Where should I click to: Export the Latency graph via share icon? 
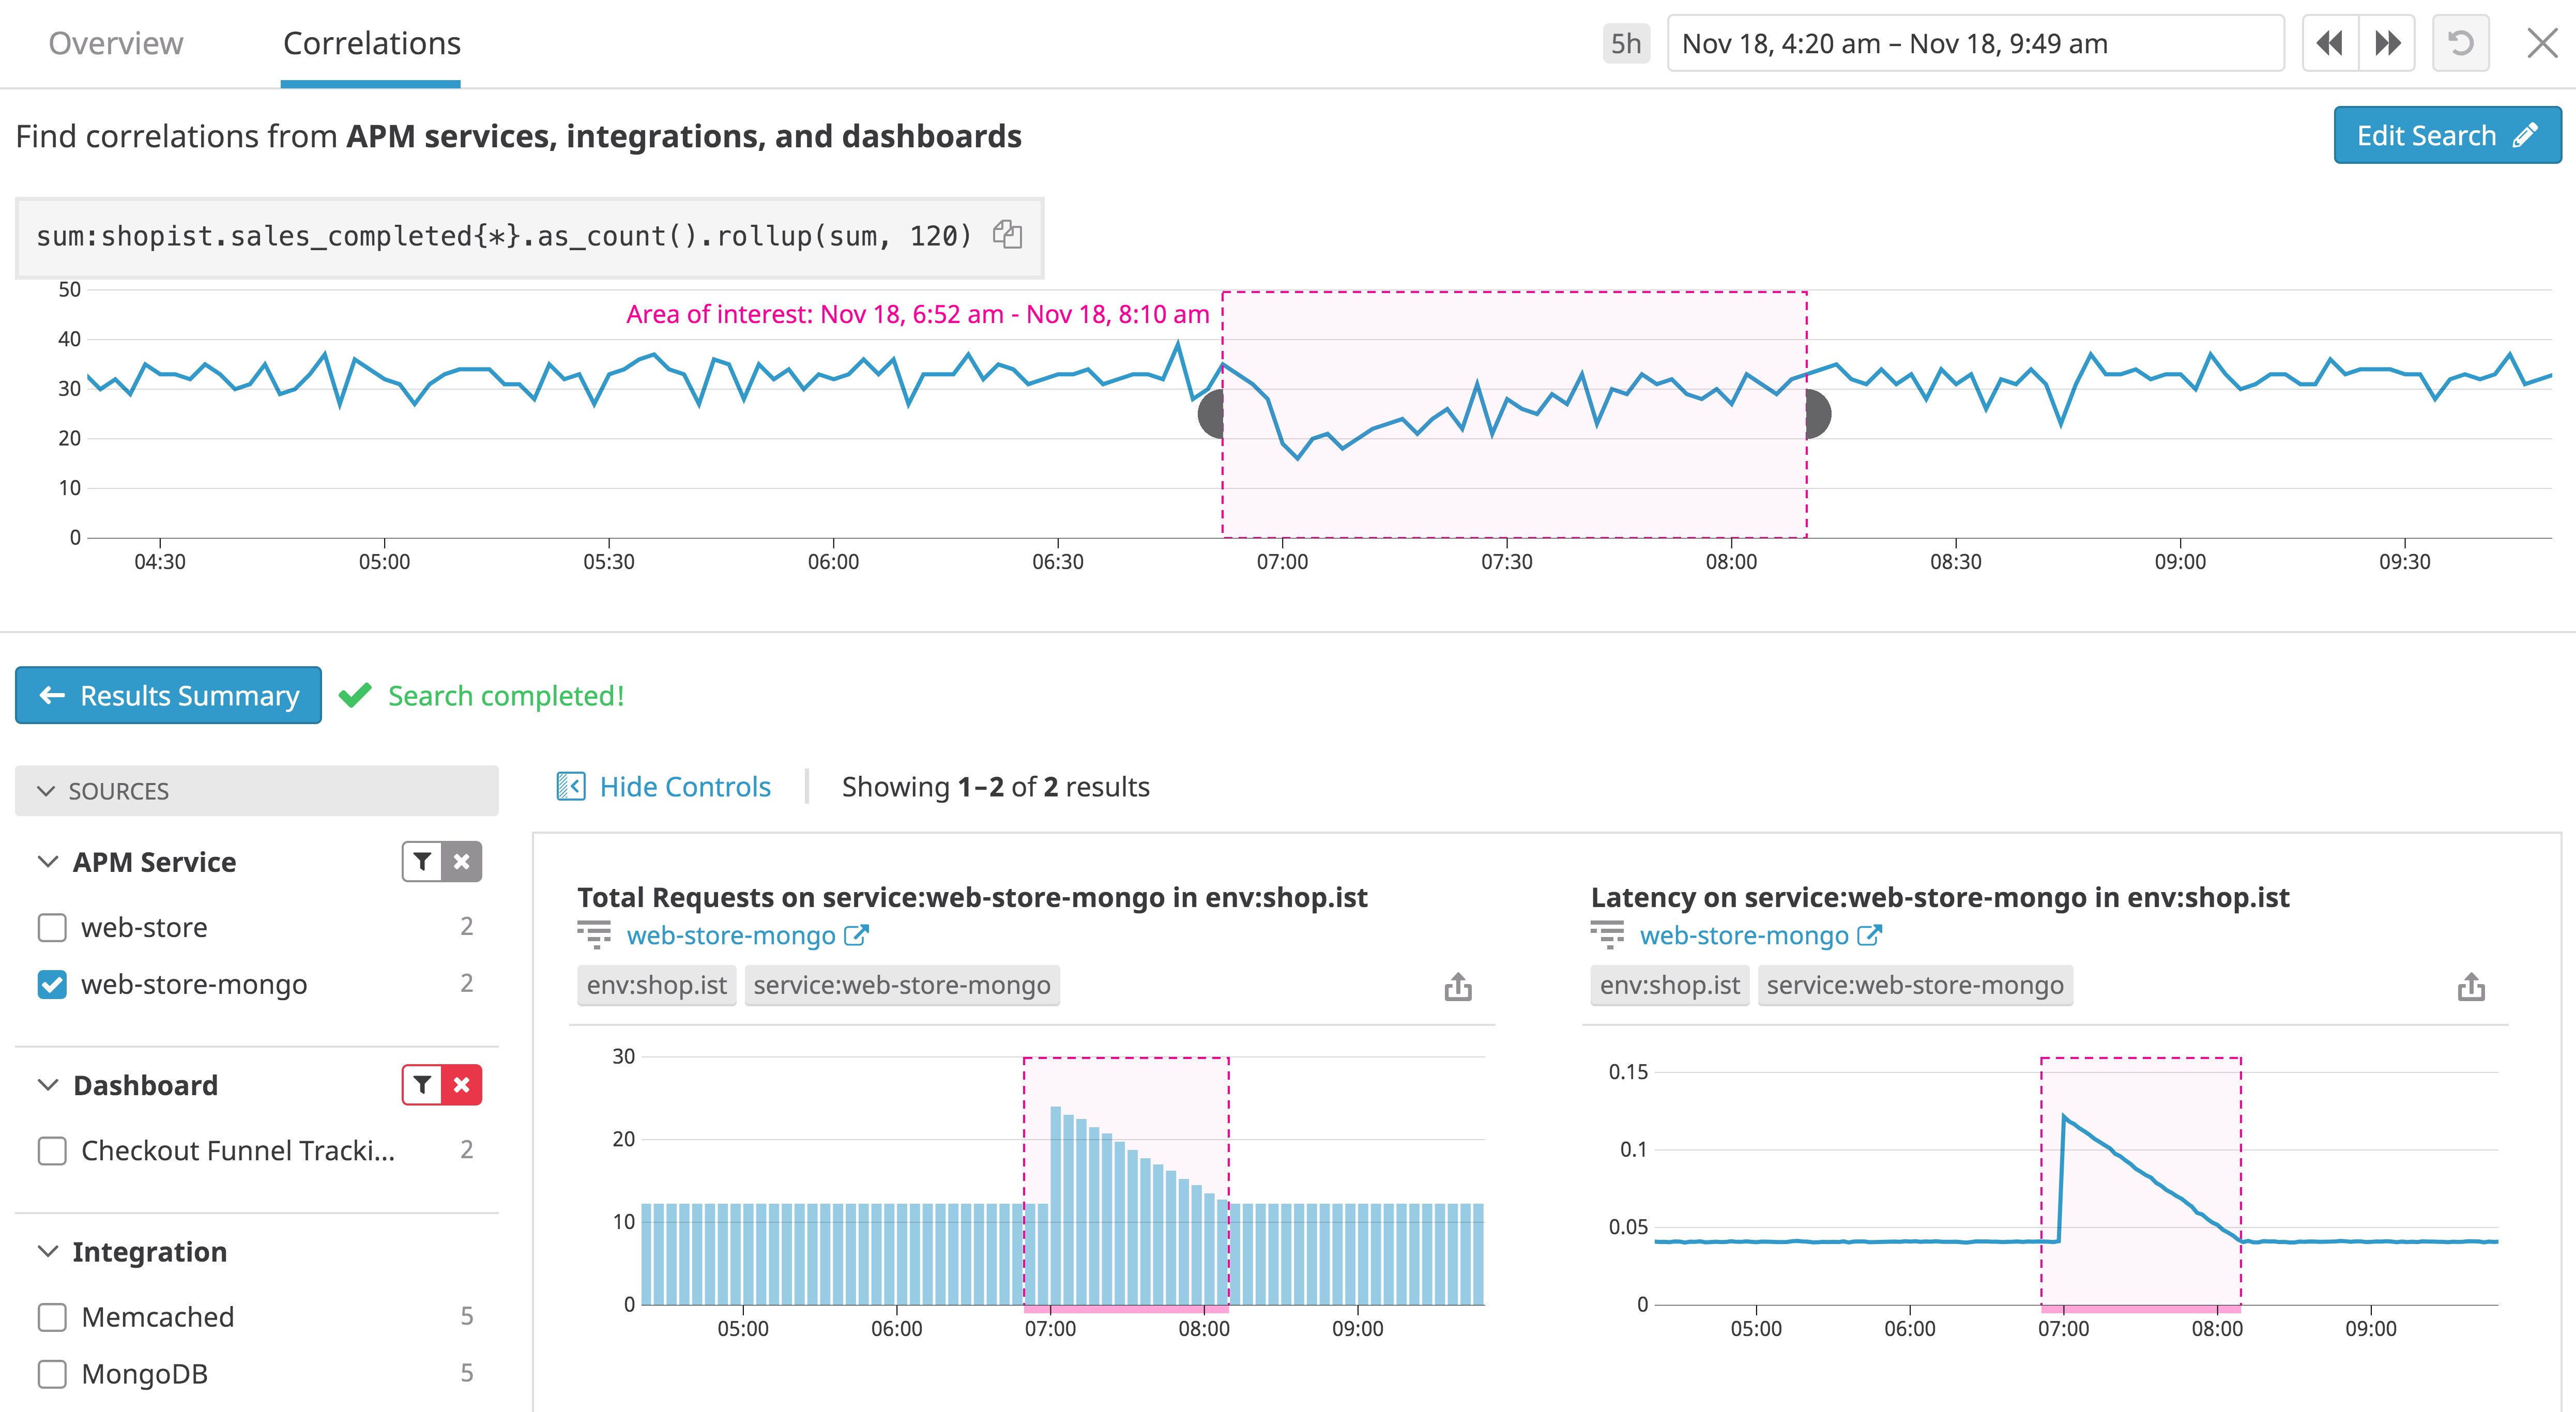point(2471,987)
